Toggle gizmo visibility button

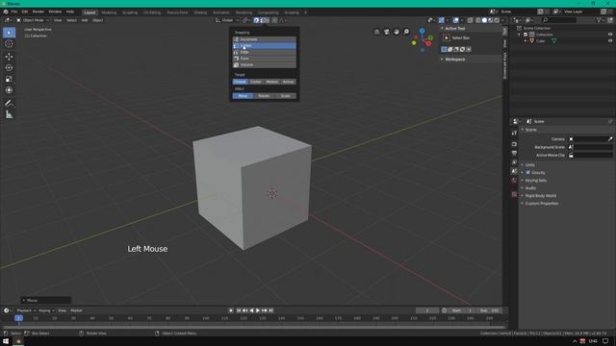click(442, 20)
